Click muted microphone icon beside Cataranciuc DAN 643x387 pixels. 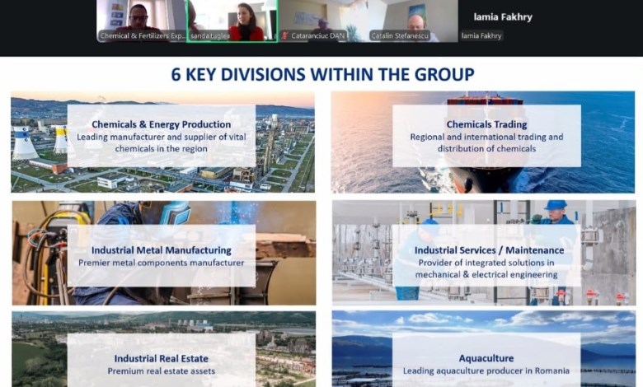coord(284,36)
